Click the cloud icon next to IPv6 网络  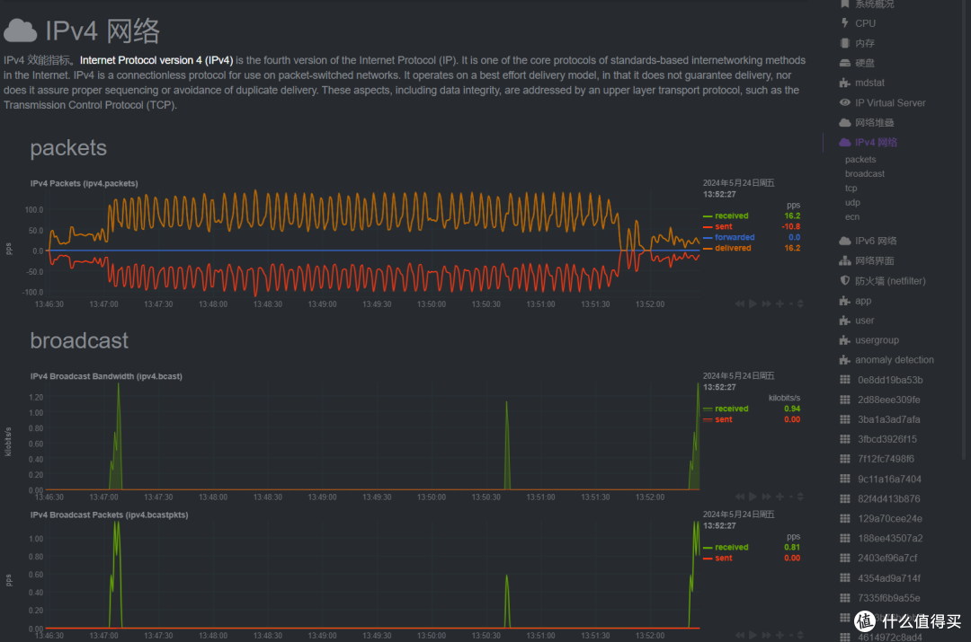(x=844, y=241)
